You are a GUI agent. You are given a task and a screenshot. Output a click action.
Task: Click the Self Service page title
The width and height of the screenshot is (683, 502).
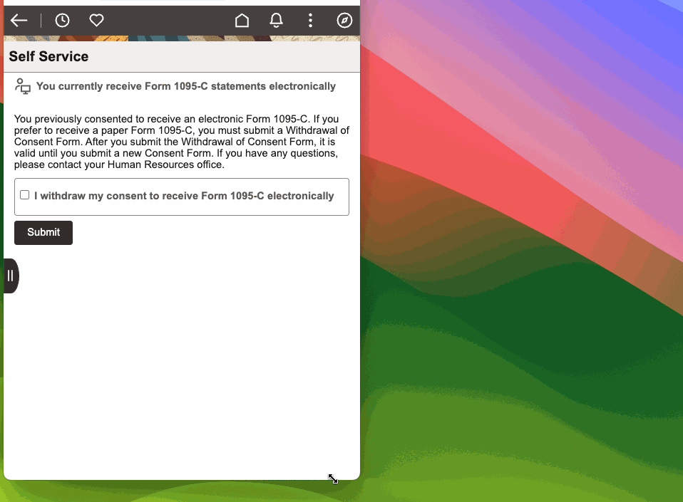(x=48, y=57)
